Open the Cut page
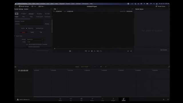The height and width of the screenshot is (103, 183). tap(71, 99)
